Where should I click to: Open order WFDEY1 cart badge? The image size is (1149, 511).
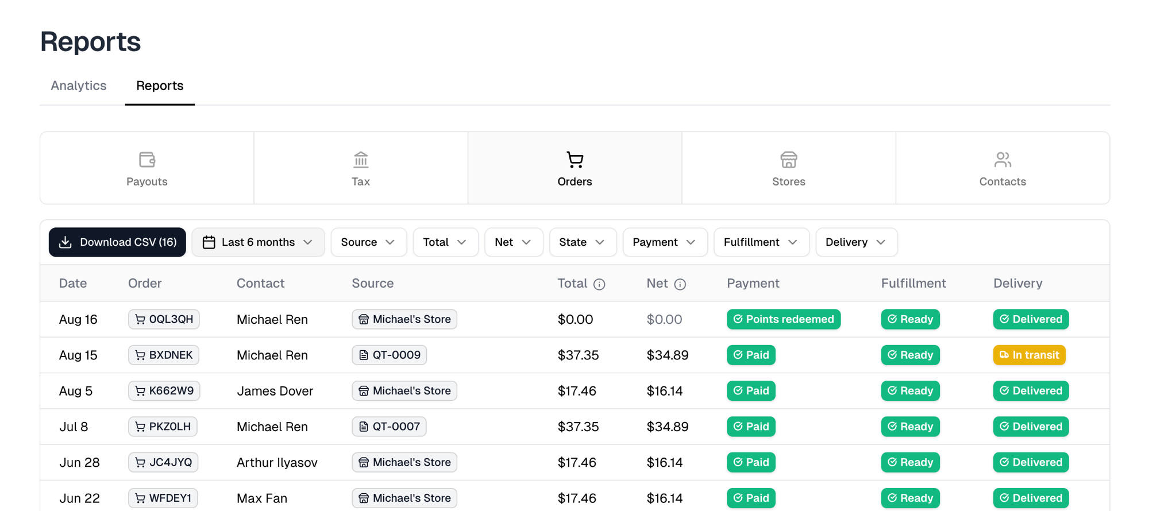coord(163,498)
